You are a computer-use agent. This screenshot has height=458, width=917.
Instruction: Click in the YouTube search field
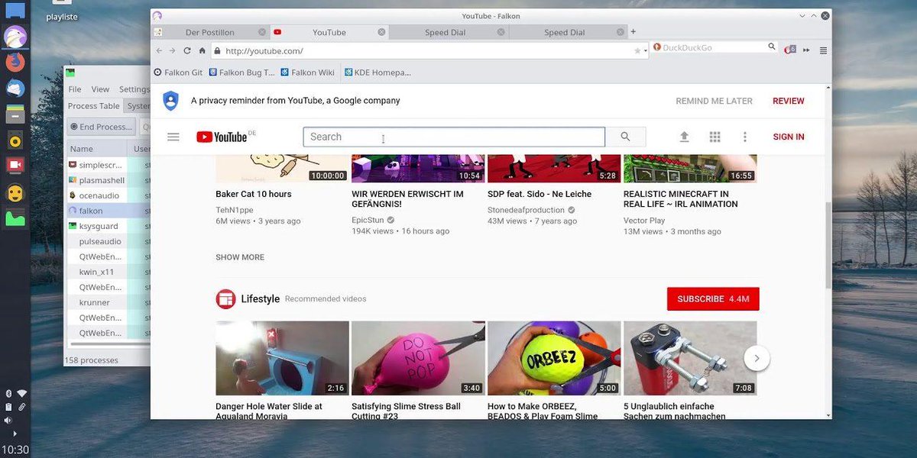tap(454, 137)
